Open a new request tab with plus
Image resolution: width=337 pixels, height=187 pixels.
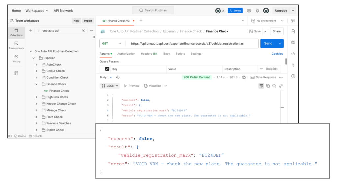tap(141, 21)
